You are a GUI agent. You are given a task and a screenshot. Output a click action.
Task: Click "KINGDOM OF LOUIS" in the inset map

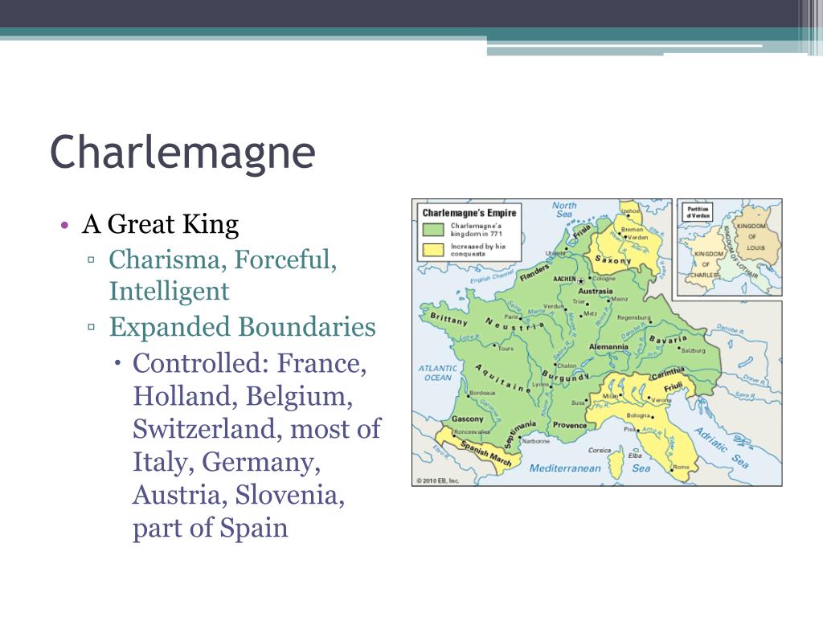752,237
